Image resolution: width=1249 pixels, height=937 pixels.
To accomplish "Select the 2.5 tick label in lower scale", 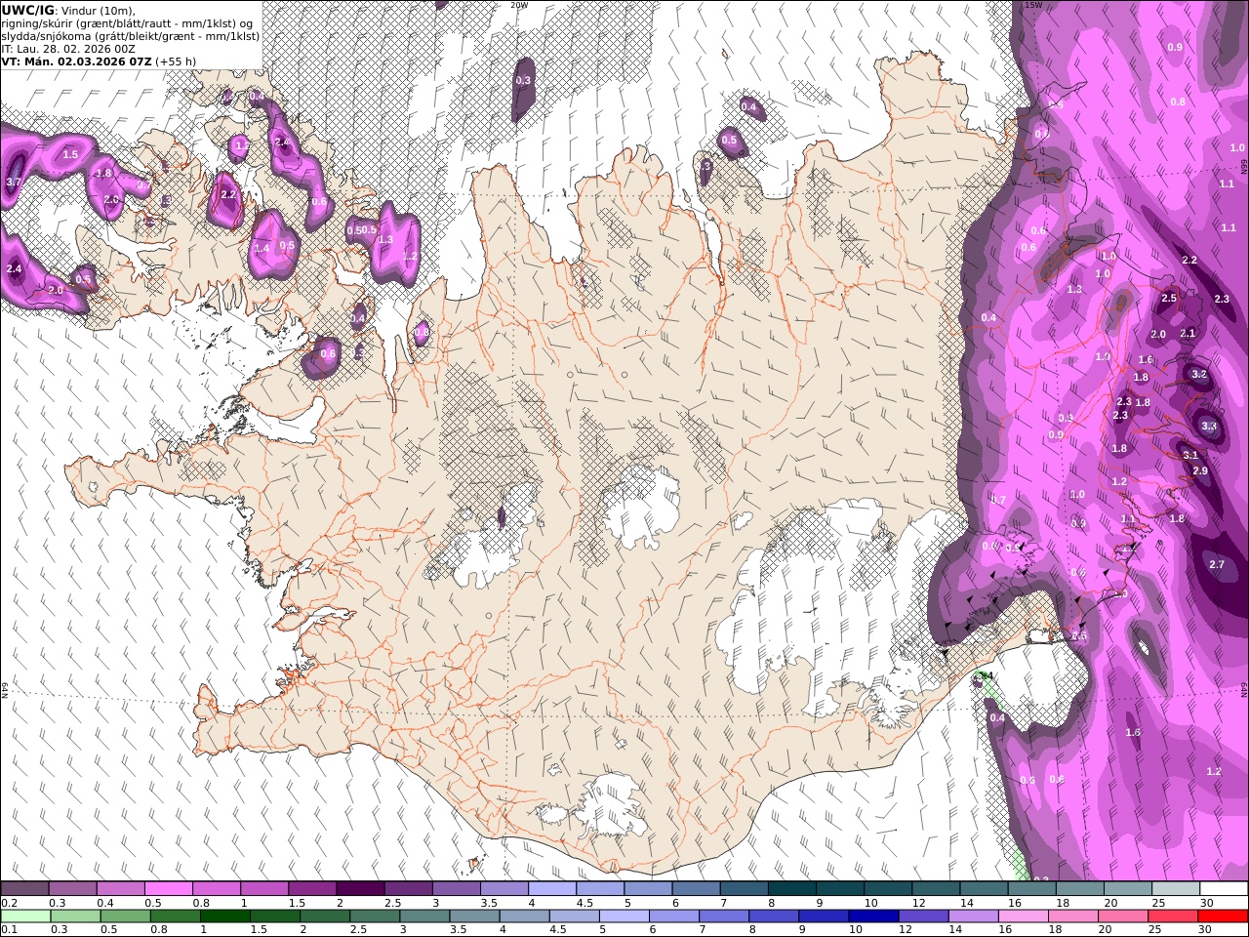I will [357, 930].
